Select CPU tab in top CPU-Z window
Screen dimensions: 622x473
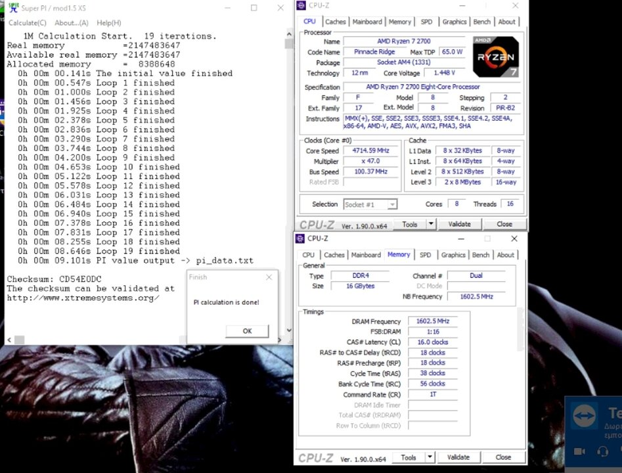309,22
